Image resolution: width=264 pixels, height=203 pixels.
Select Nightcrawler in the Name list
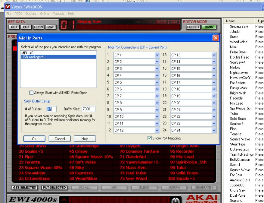(x=239, y=73)
